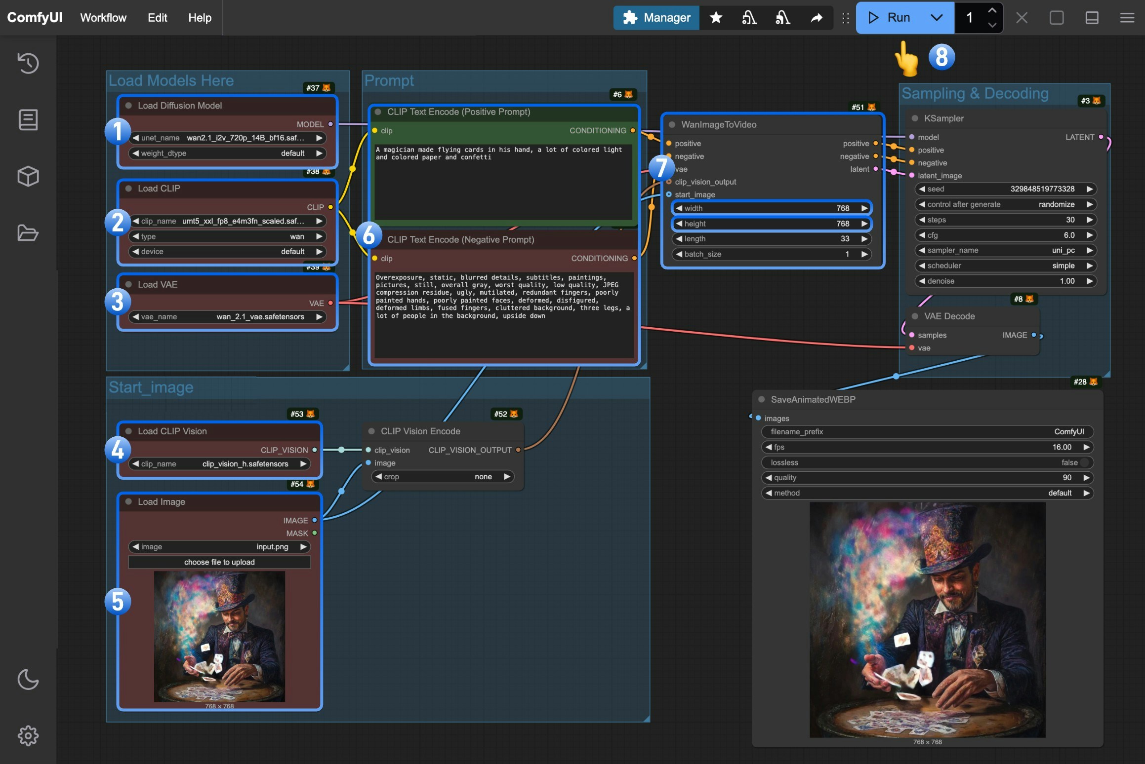The height and width of the screenshot is (764, 1145).
Task: Toggle the dark theme moon icon
Action: [x=28, y=680]
